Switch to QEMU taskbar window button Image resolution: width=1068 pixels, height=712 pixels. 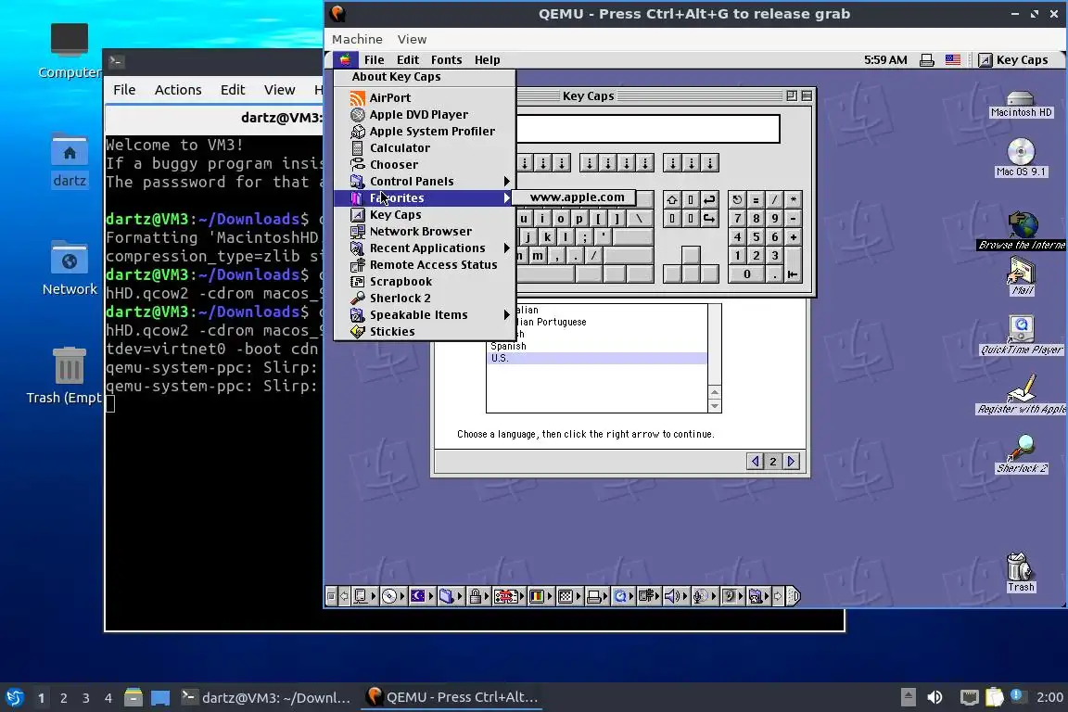[x=452, y=697]
